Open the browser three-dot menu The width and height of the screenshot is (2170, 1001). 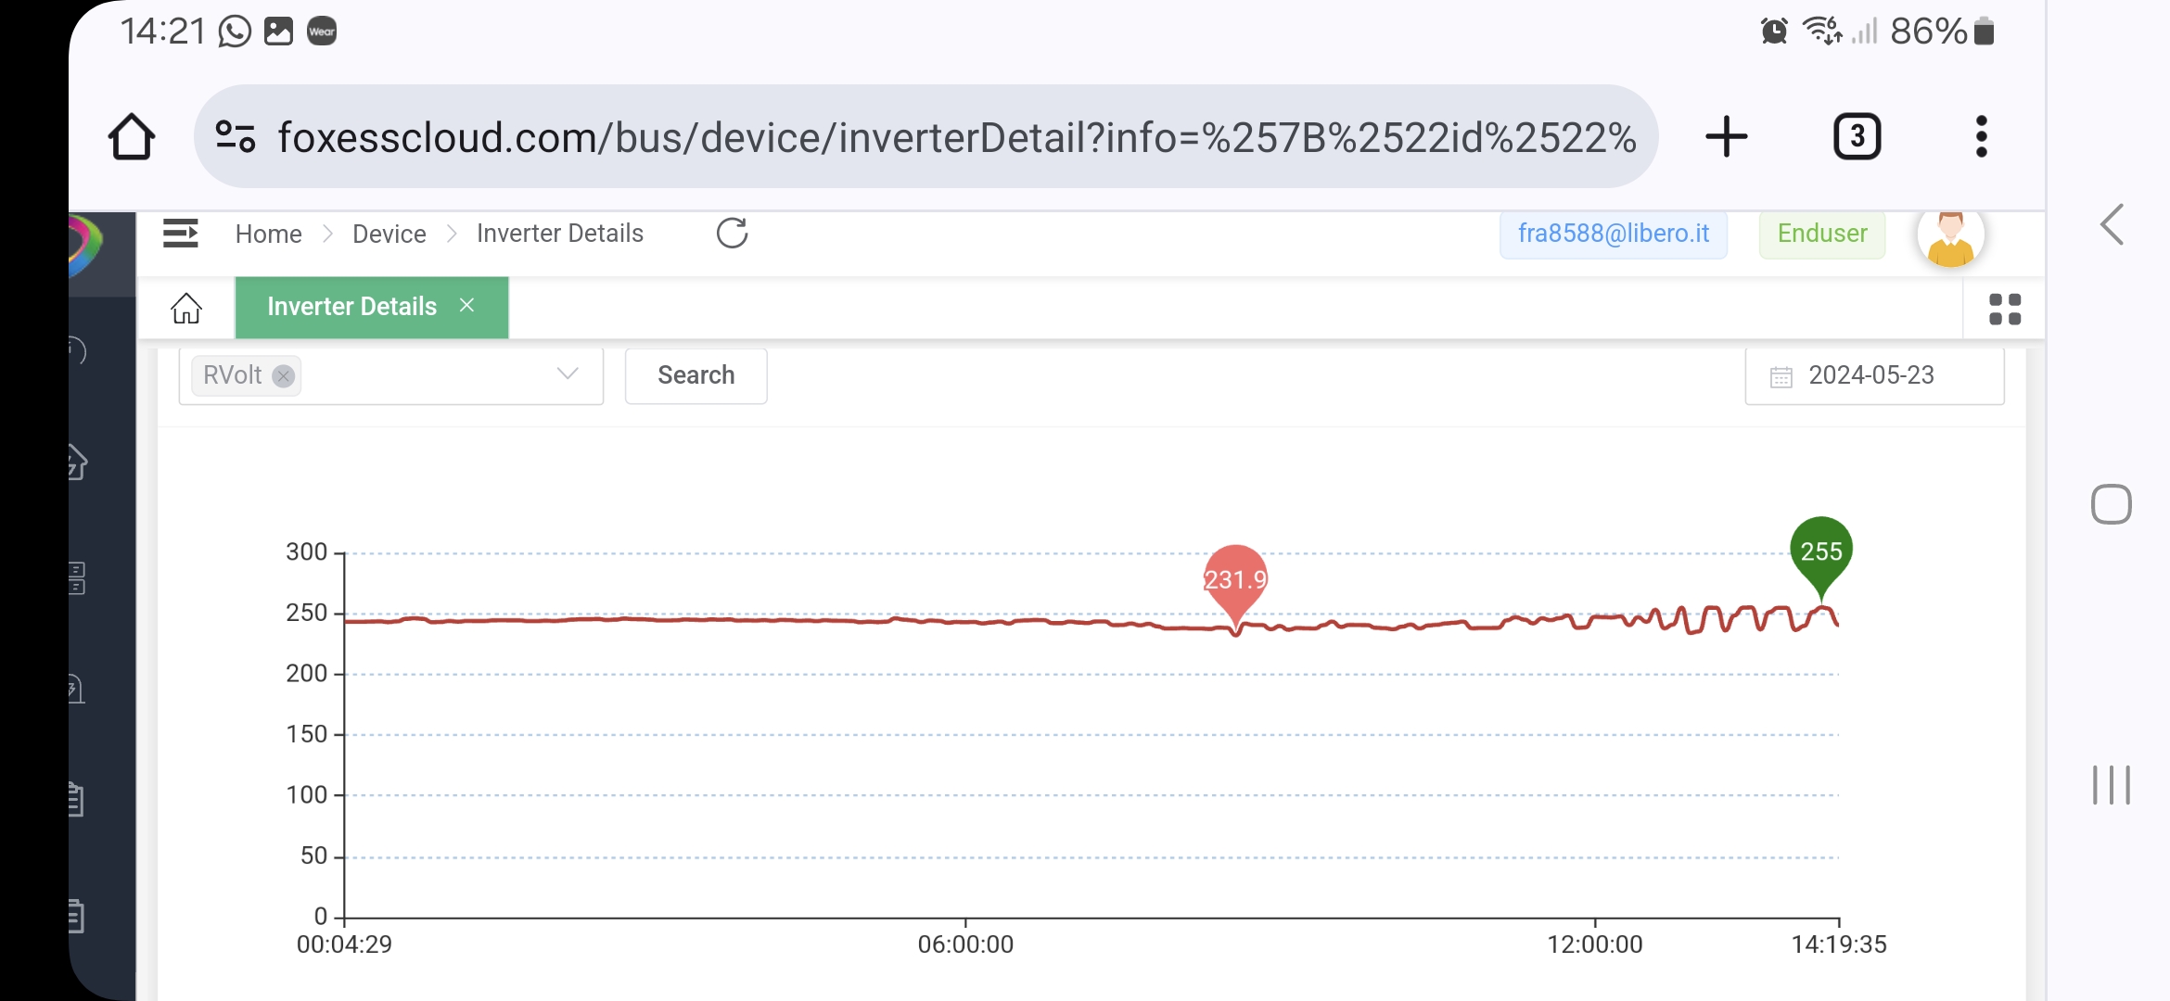click(x=1981, y=137)
